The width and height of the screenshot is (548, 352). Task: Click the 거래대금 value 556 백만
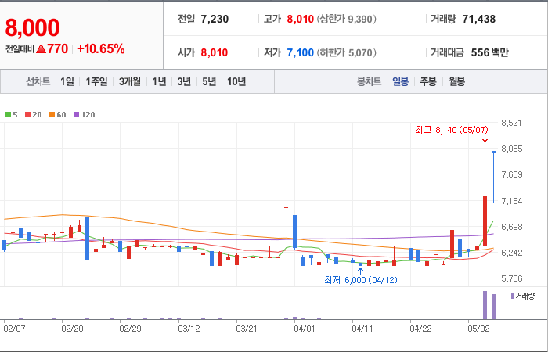(x=489, y=52)
